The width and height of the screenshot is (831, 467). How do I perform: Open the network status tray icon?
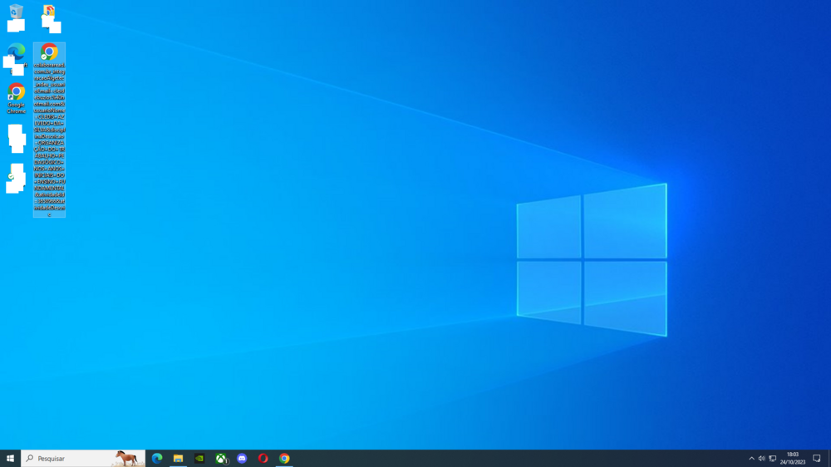(773, 459)
